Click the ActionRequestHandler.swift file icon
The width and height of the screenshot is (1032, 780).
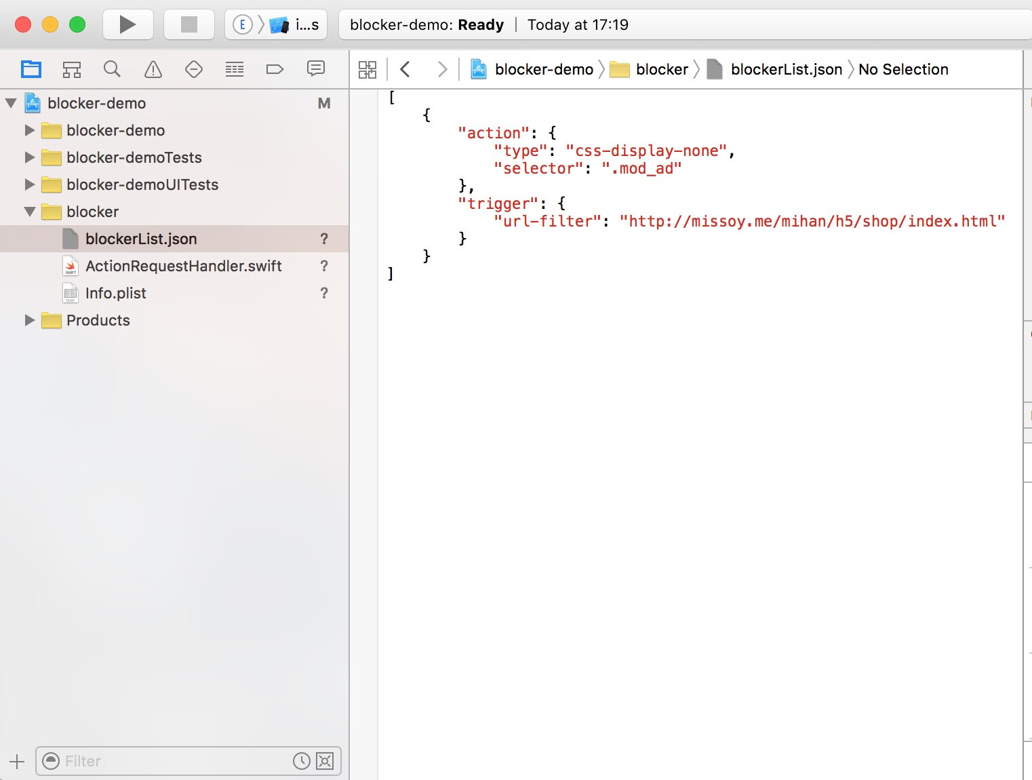[x=71, y=266]
